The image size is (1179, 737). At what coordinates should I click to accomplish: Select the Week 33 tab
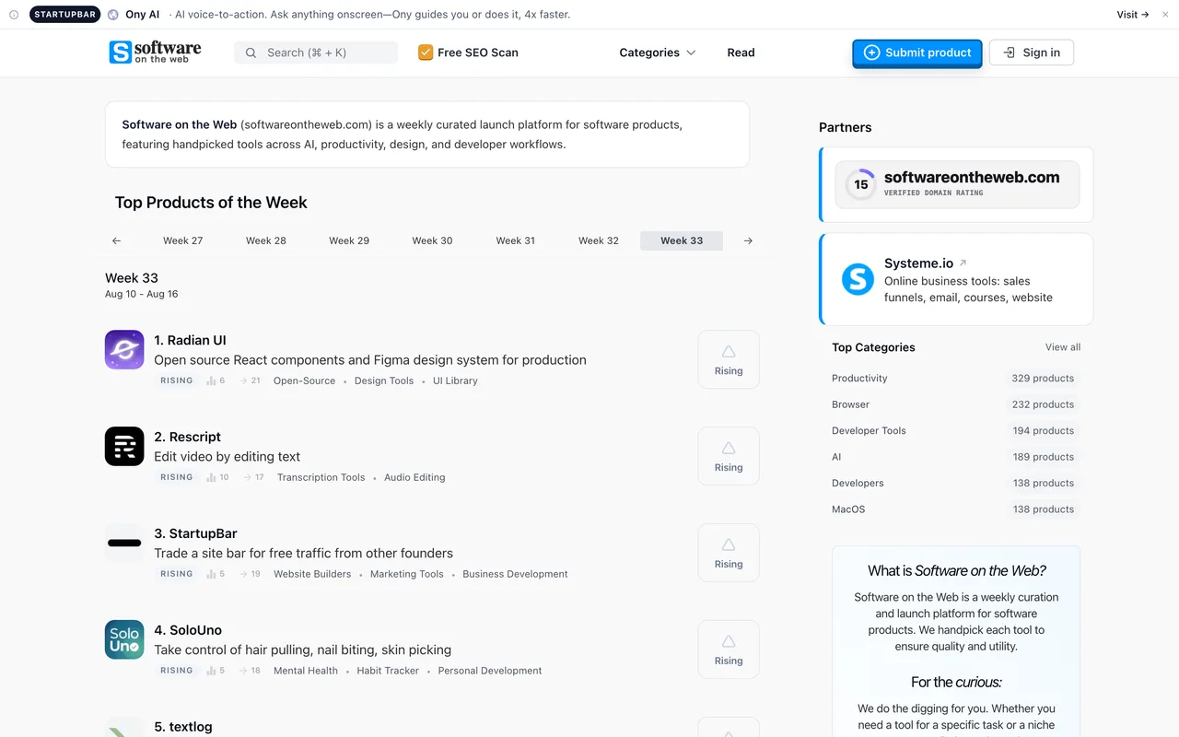tap(682, 240)
